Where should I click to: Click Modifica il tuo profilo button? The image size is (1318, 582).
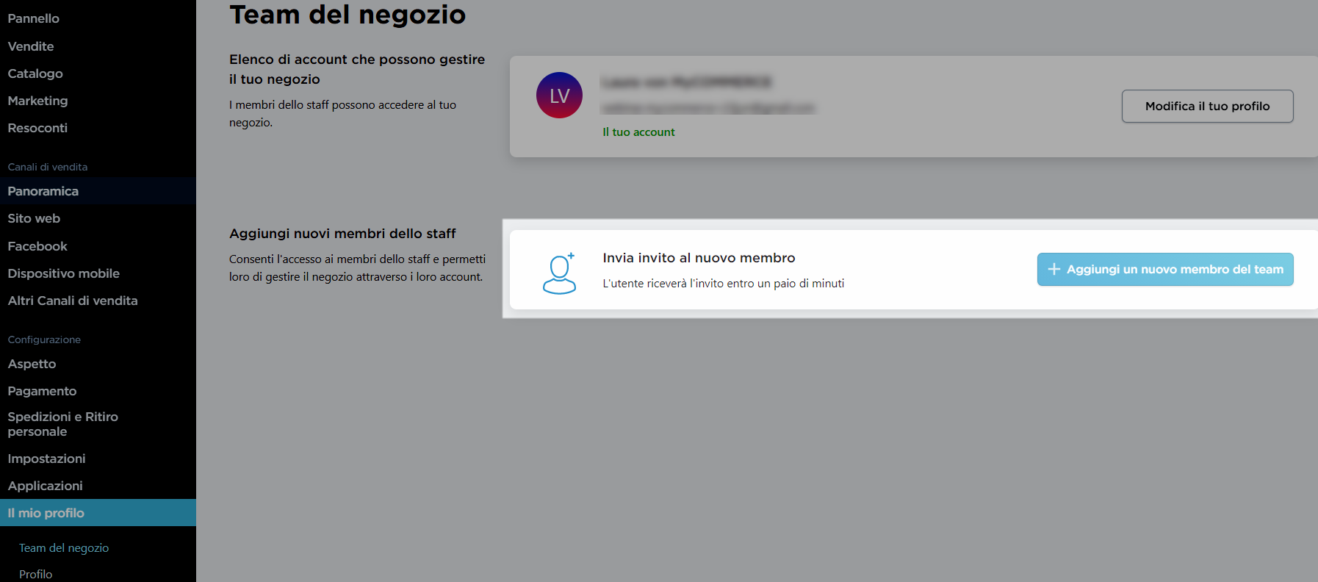(x=1207, y=106)
